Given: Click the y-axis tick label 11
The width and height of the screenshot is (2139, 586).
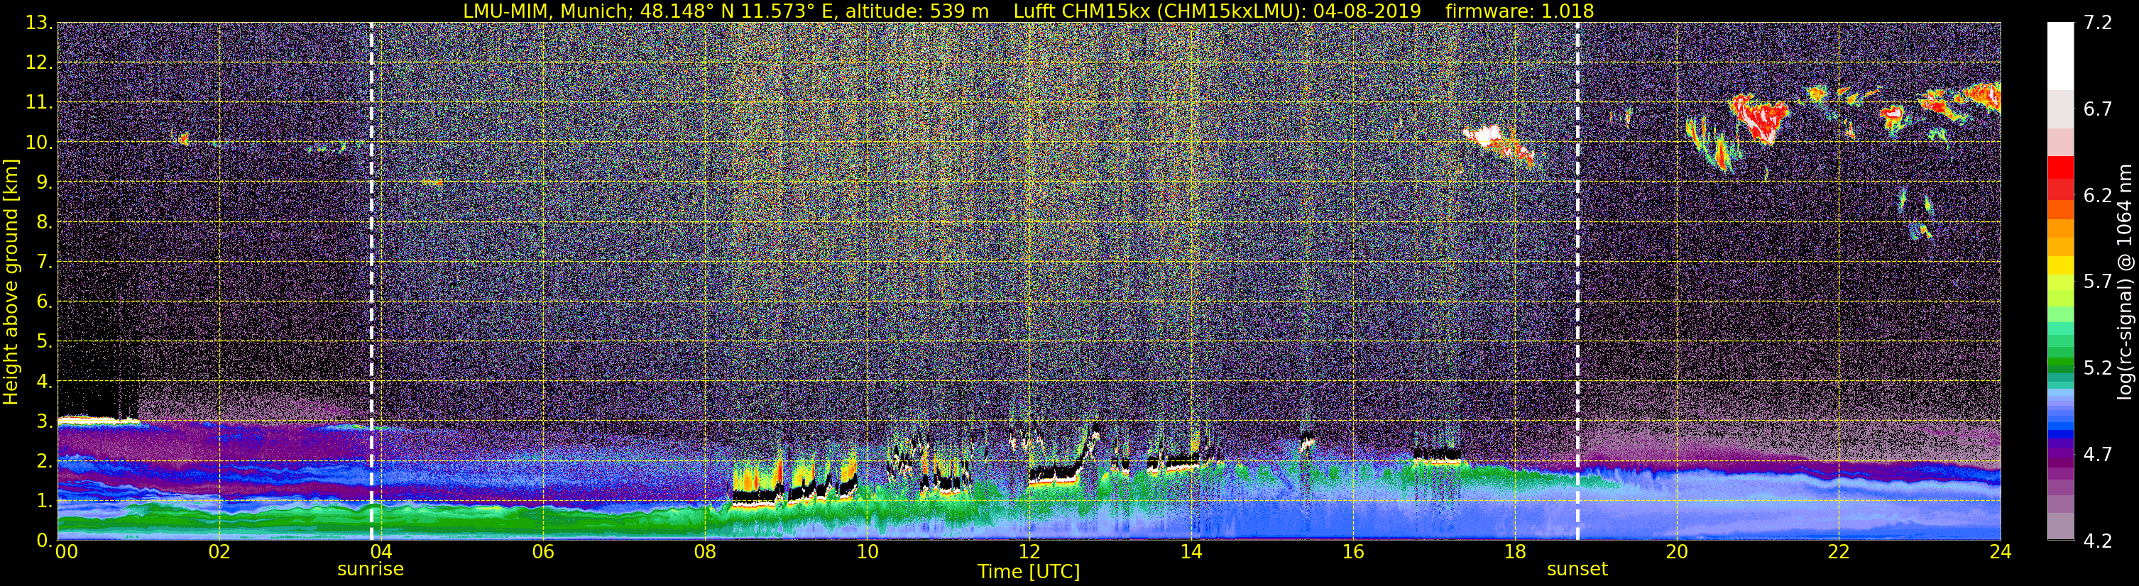Looking at the screenshot, I should (x=38, y=102).
